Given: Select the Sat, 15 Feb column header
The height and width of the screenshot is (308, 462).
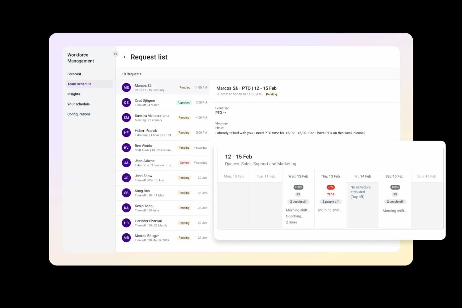Looking at the screenshot, I should [x=394, y=176].
